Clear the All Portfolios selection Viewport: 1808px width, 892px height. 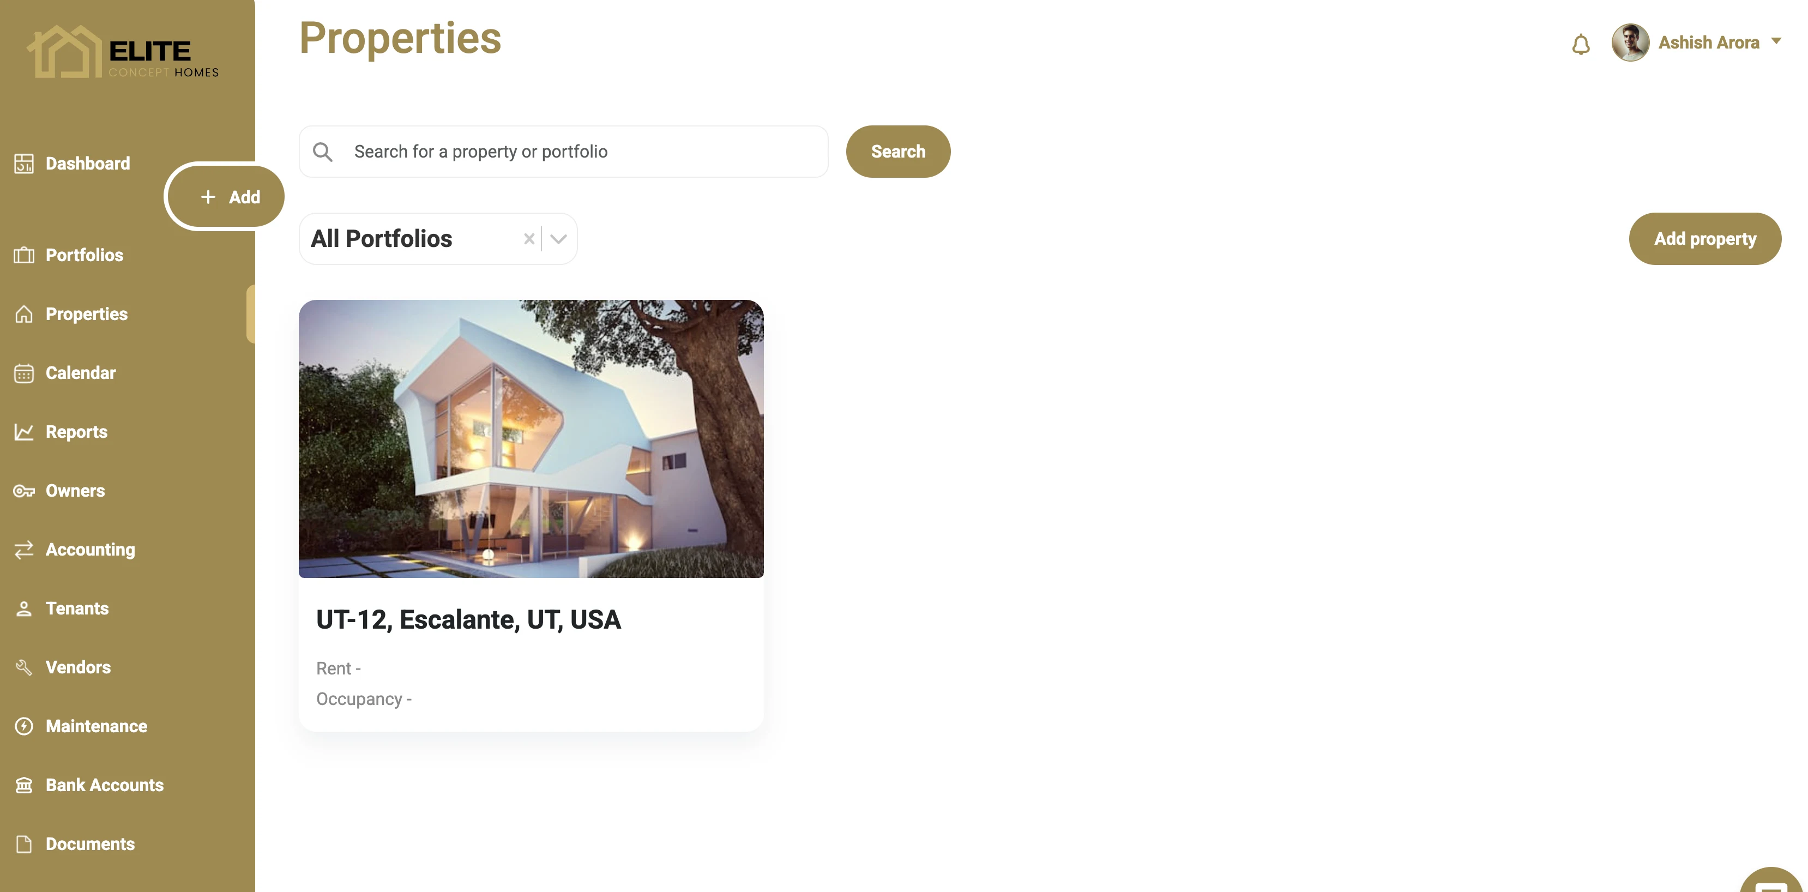point(529,239)
